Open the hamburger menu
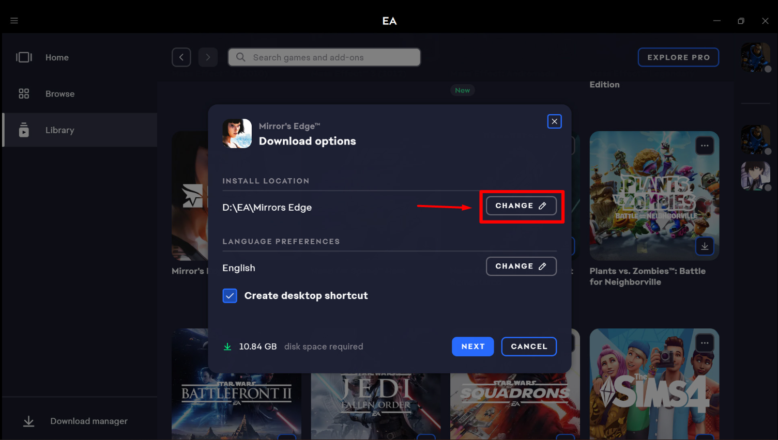The image size is (778, 440). 14,21
